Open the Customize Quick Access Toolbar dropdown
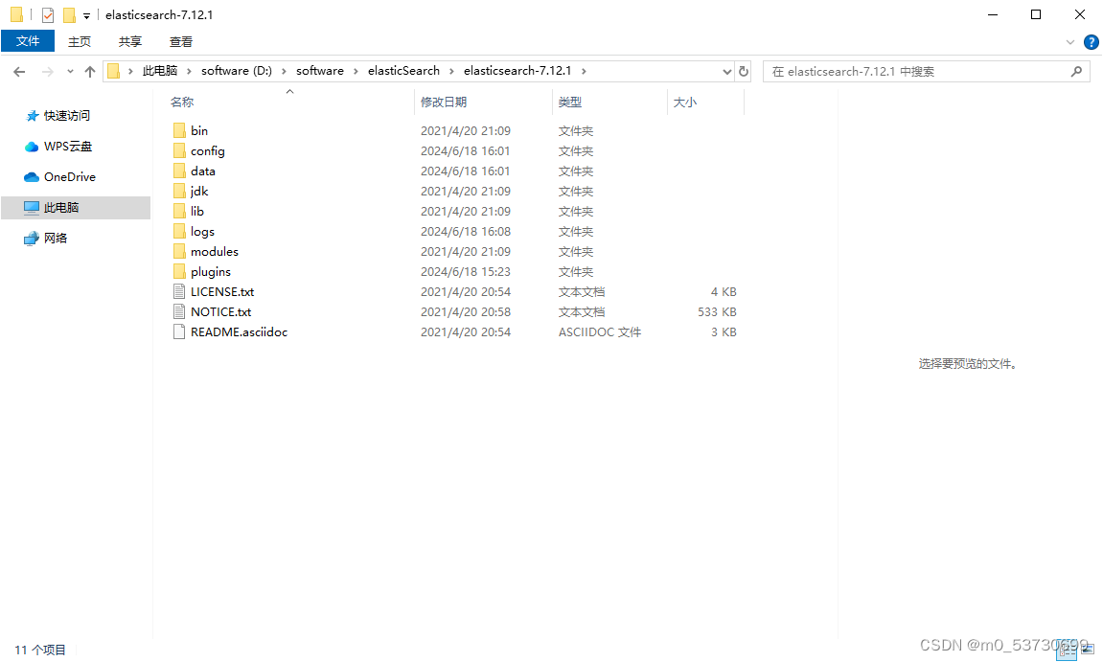The image size is (1103, 662). [86, 15]
